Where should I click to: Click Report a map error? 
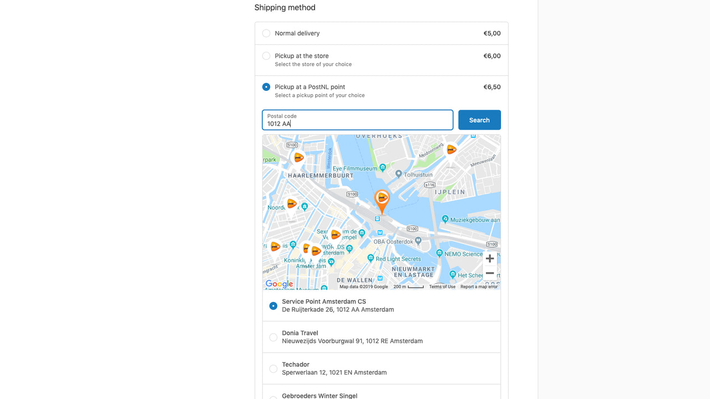coord(479,287)
